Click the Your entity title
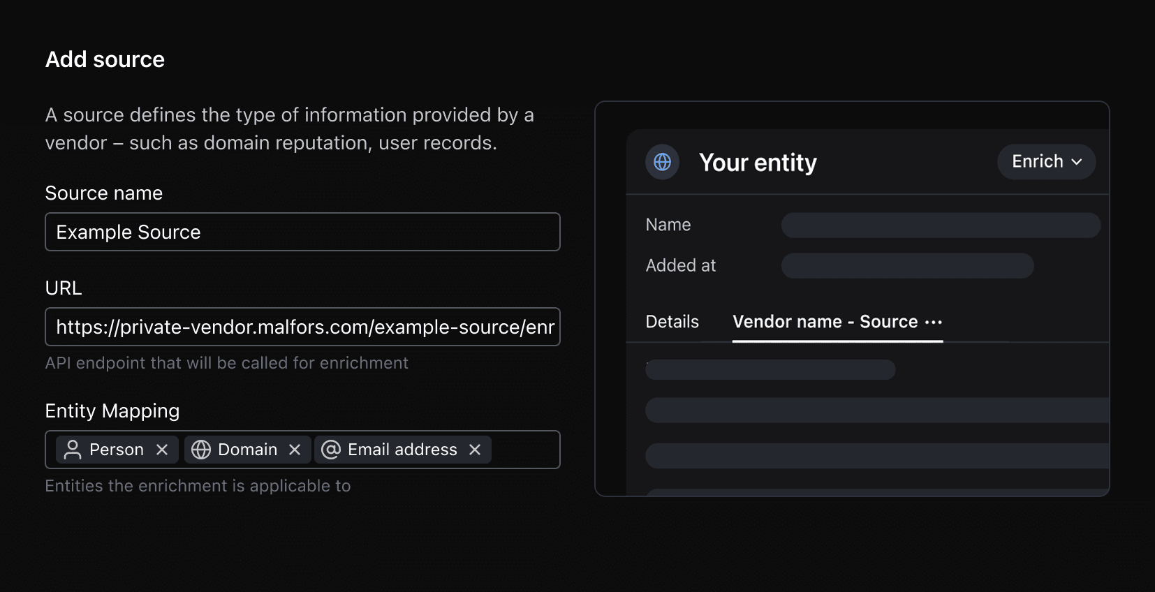1155x592 pixels. click(x=758, y=163)
